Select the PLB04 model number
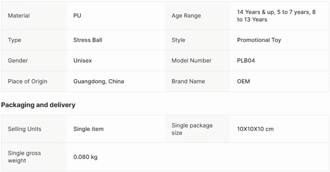 [246, 61]
